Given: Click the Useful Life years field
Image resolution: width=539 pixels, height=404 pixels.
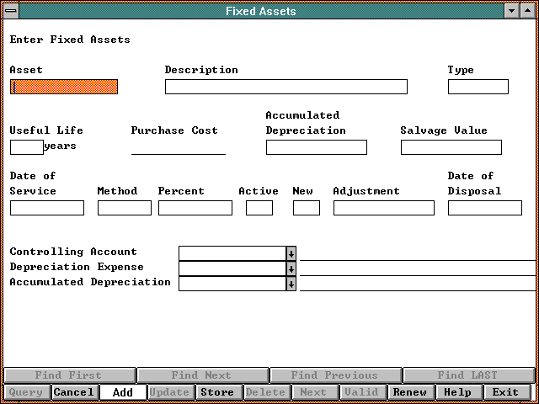Looking at the screenshot, I should pos(26,147).
